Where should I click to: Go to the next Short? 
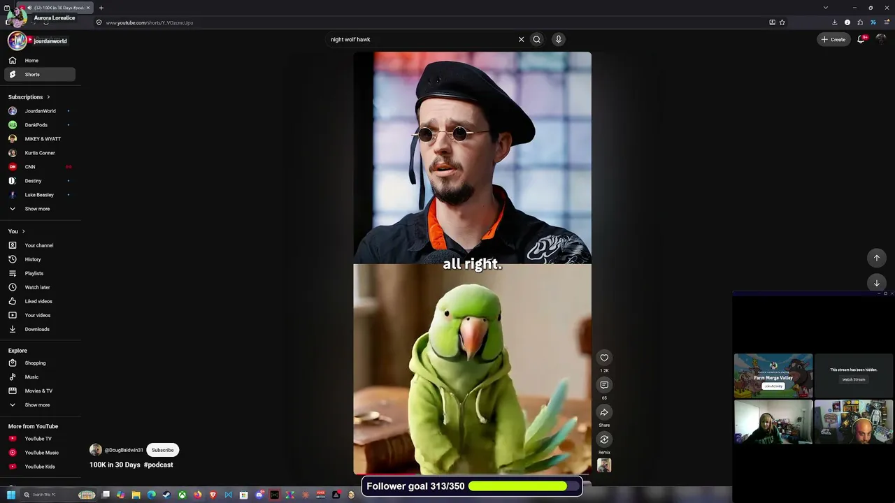coord(877,283)
